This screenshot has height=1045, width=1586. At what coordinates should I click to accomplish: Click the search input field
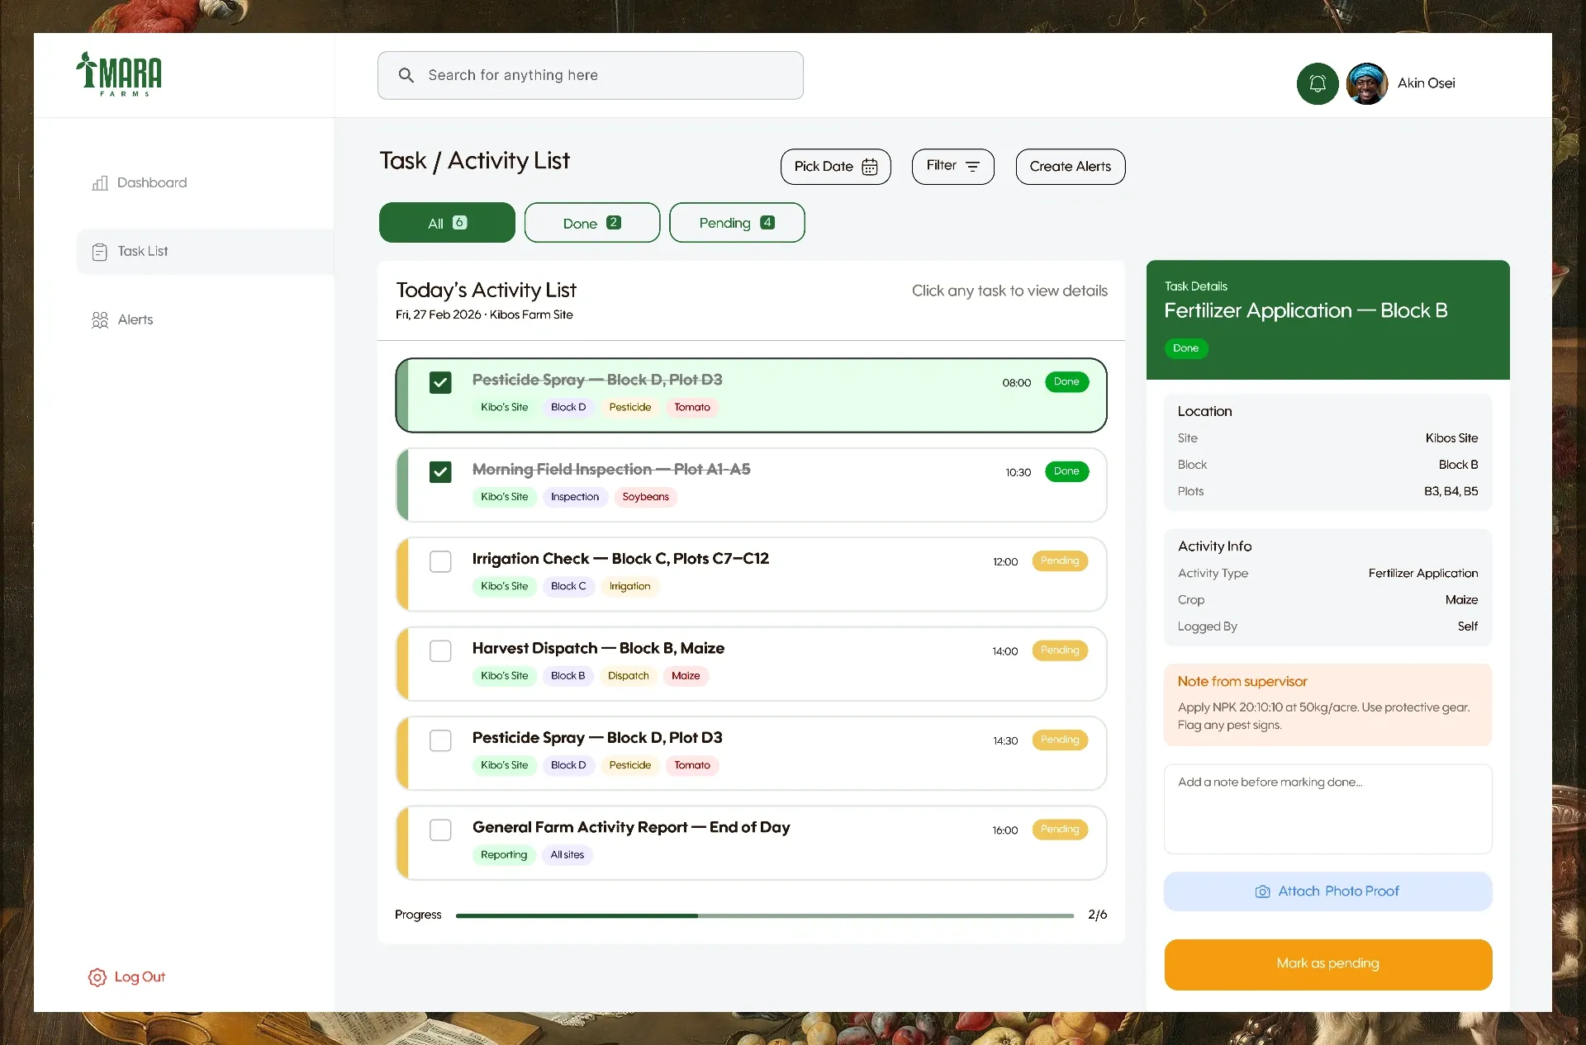point(591,75)
